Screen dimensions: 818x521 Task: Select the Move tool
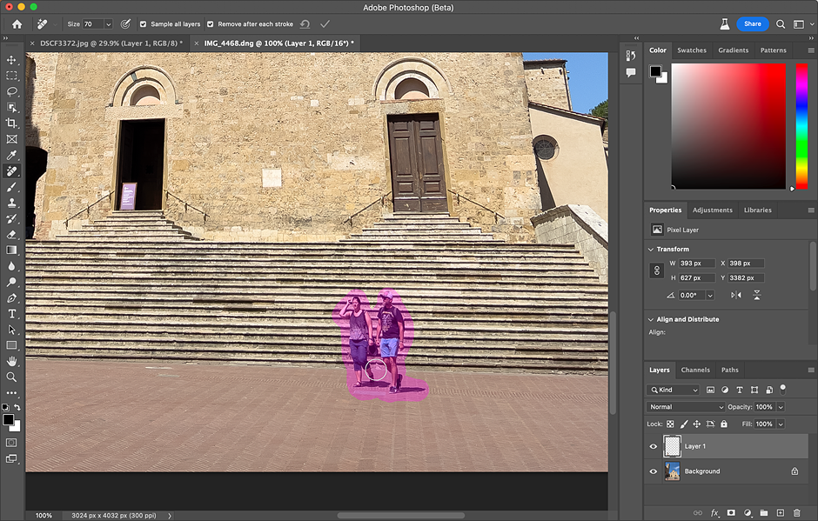pyautogui.click(x=12, y=60)
